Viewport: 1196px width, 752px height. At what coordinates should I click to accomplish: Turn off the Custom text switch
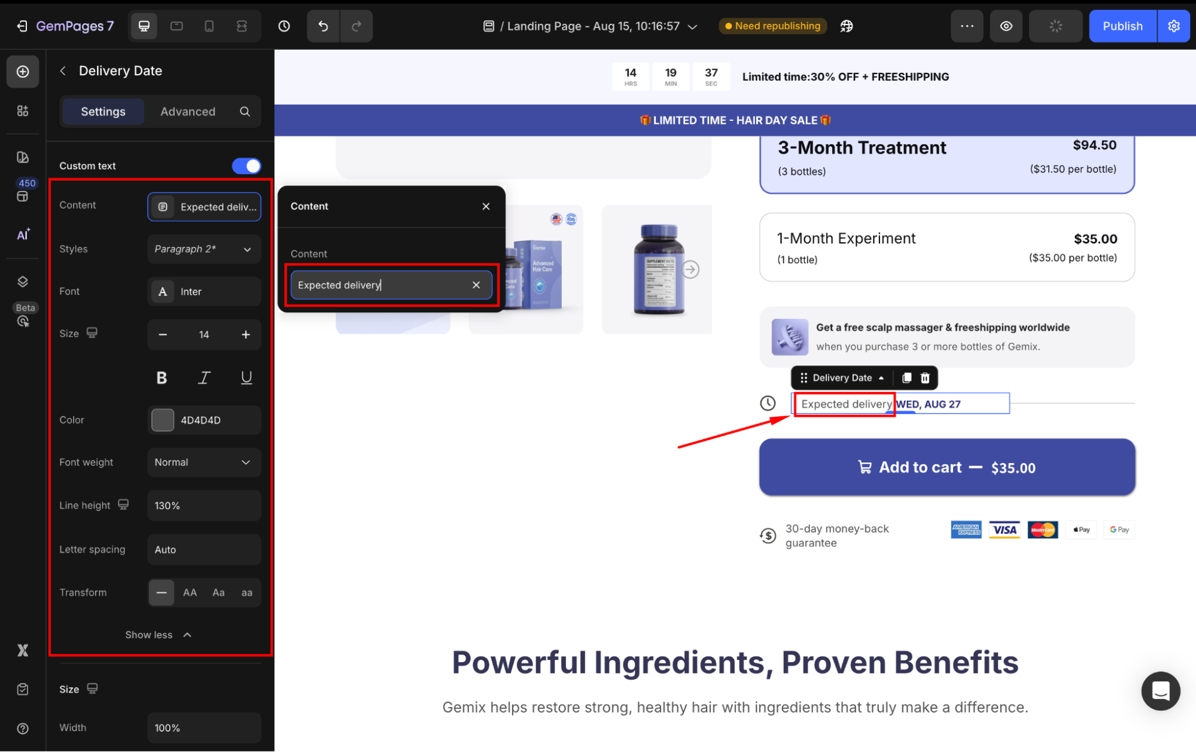246,166
